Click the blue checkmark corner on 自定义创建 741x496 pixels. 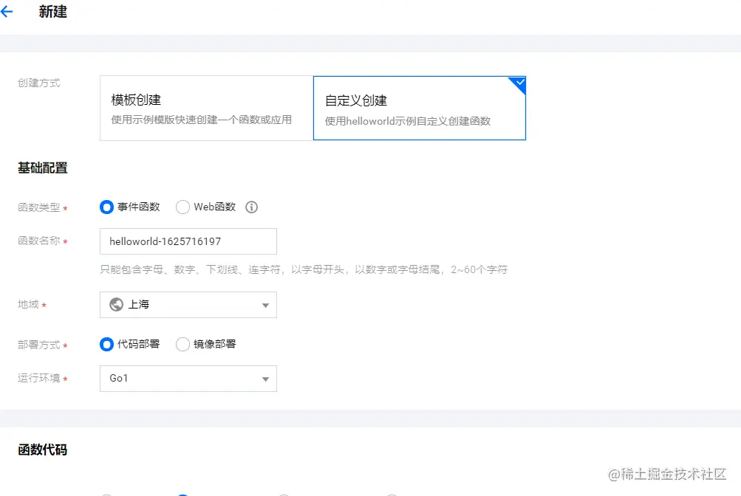tap(519, 83)
